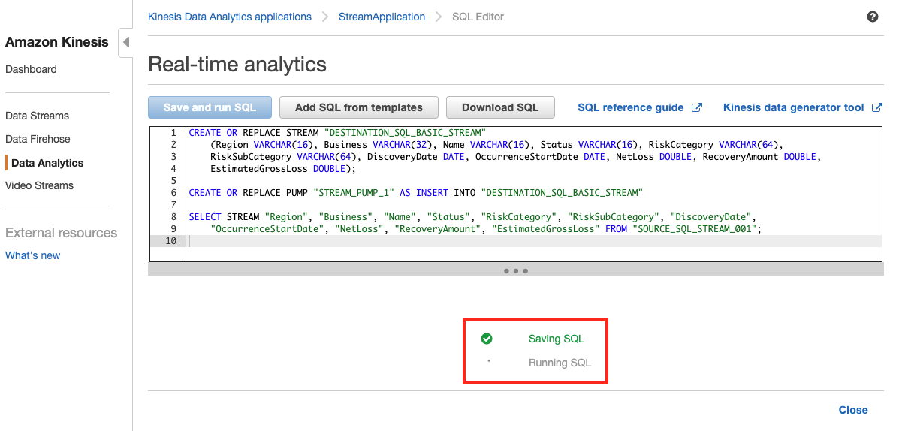
Task: Open the help question mark icon
Action: click(x=873, y=17)
